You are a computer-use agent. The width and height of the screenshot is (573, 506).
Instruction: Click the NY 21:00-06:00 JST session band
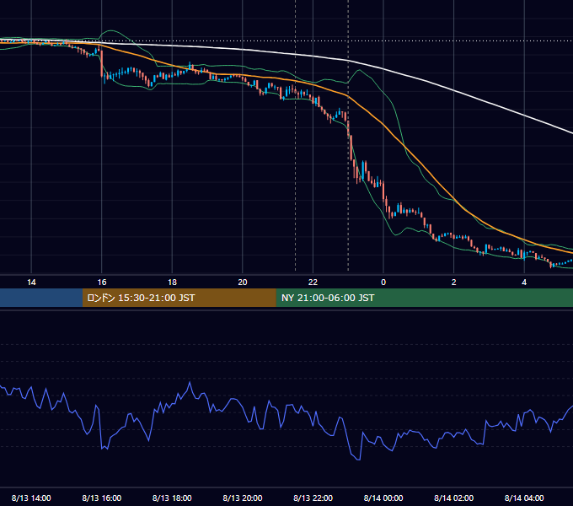(424, 298)
